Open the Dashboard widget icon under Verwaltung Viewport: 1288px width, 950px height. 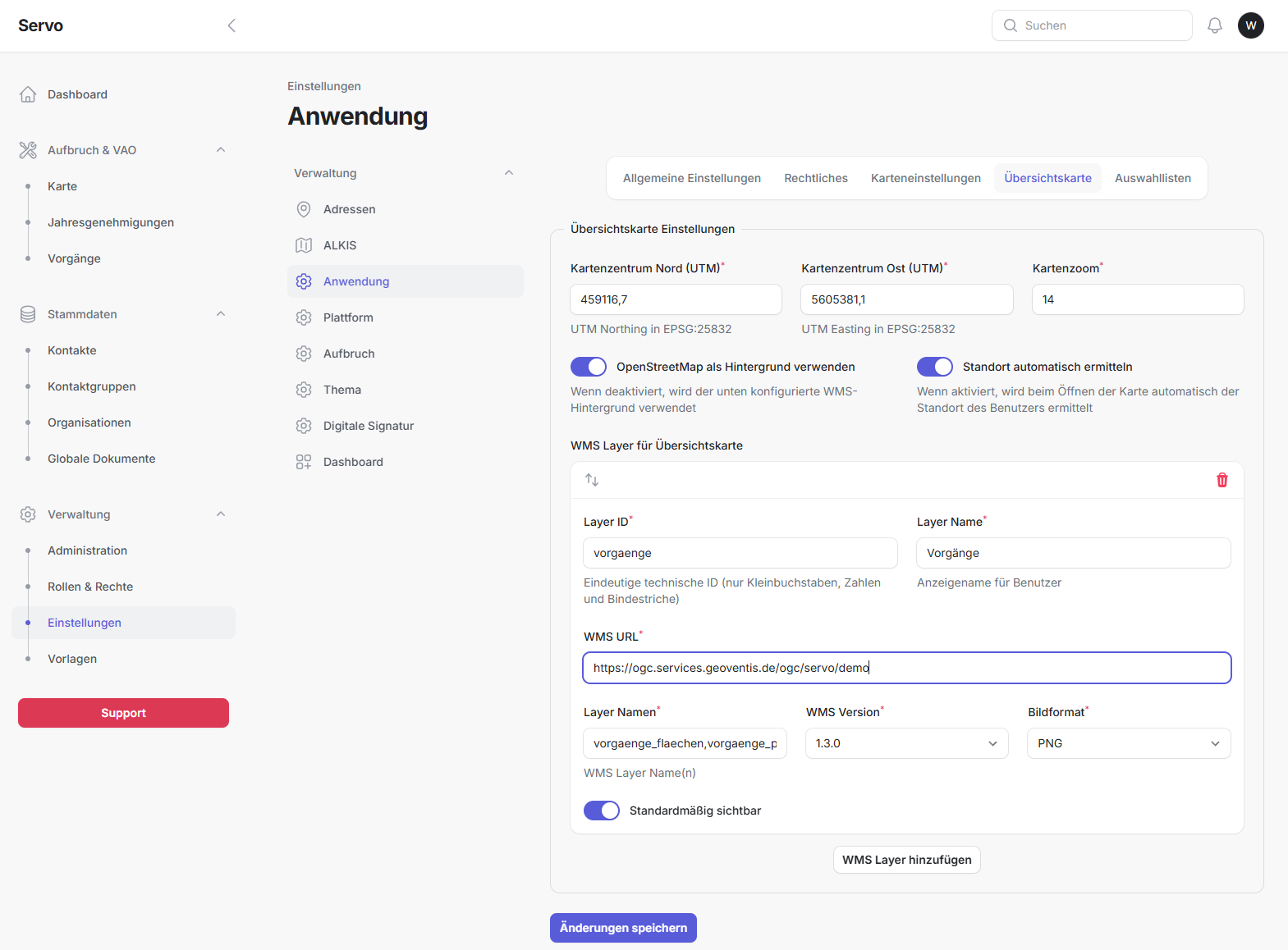[304, 462]
